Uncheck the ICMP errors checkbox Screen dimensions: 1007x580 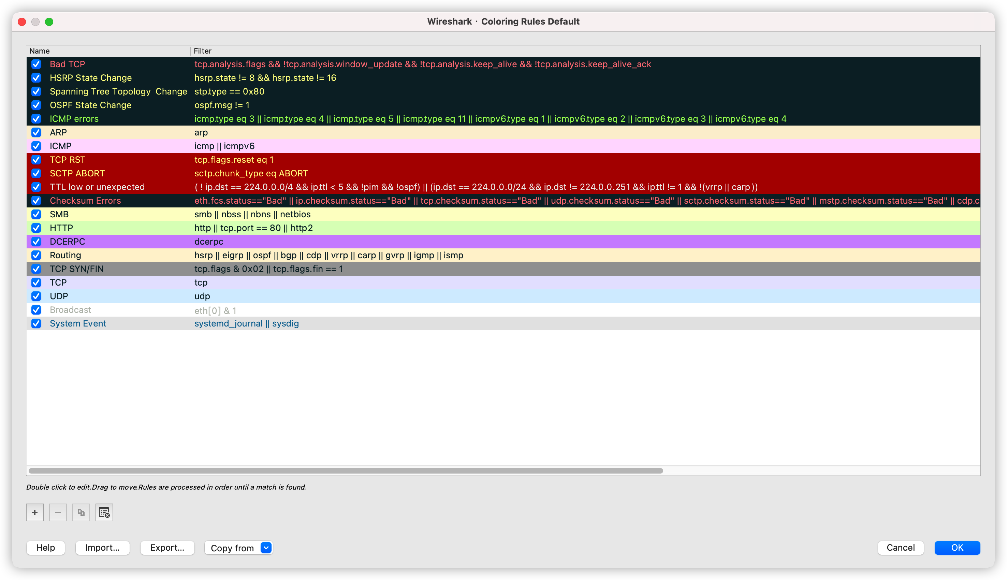pos(36,119)
